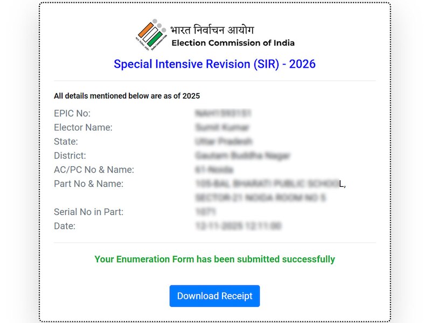Click the green enumeration form success message
The image size is (431, 323).
click(214, 259)
